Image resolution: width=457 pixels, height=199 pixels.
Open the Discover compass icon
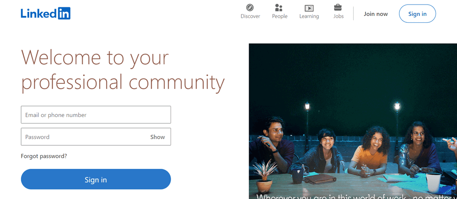pos(250,8)
